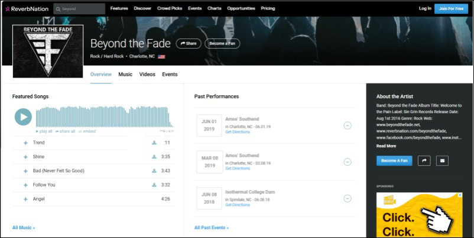Download the song Follow You
474x238 pixels.
coord(154,185)
